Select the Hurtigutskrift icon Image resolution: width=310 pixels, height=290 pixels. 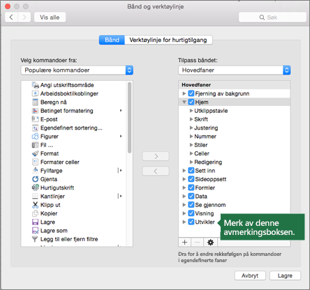click(x=35, y=188)
